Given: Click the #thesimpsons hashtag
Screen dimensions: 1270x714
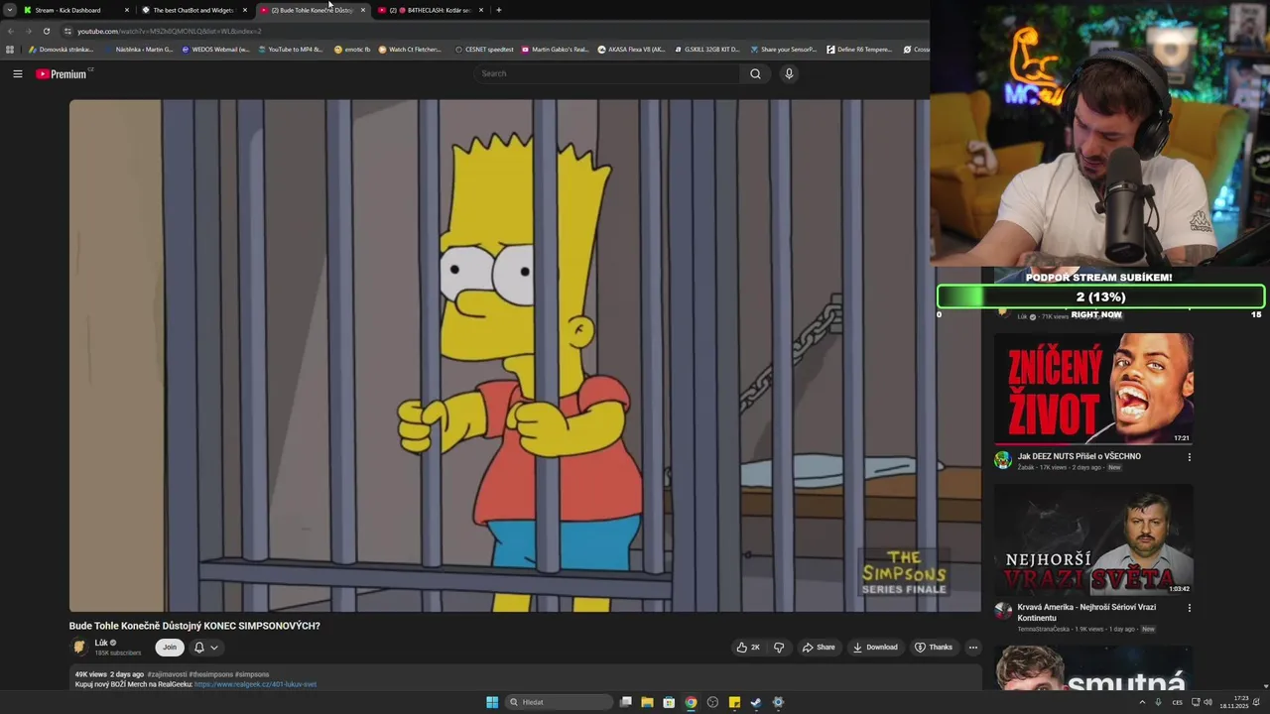Looking at the screenshot, I should tap(211, 674).
